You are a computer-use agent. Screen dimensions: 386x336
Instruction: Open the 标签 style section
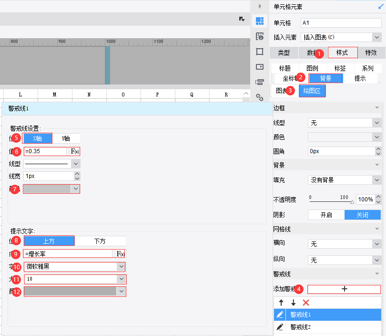click(340, 68)
